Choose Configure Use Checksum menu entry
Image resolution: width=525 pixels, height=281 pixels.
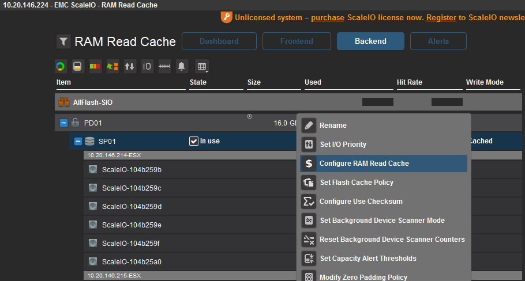384,202
